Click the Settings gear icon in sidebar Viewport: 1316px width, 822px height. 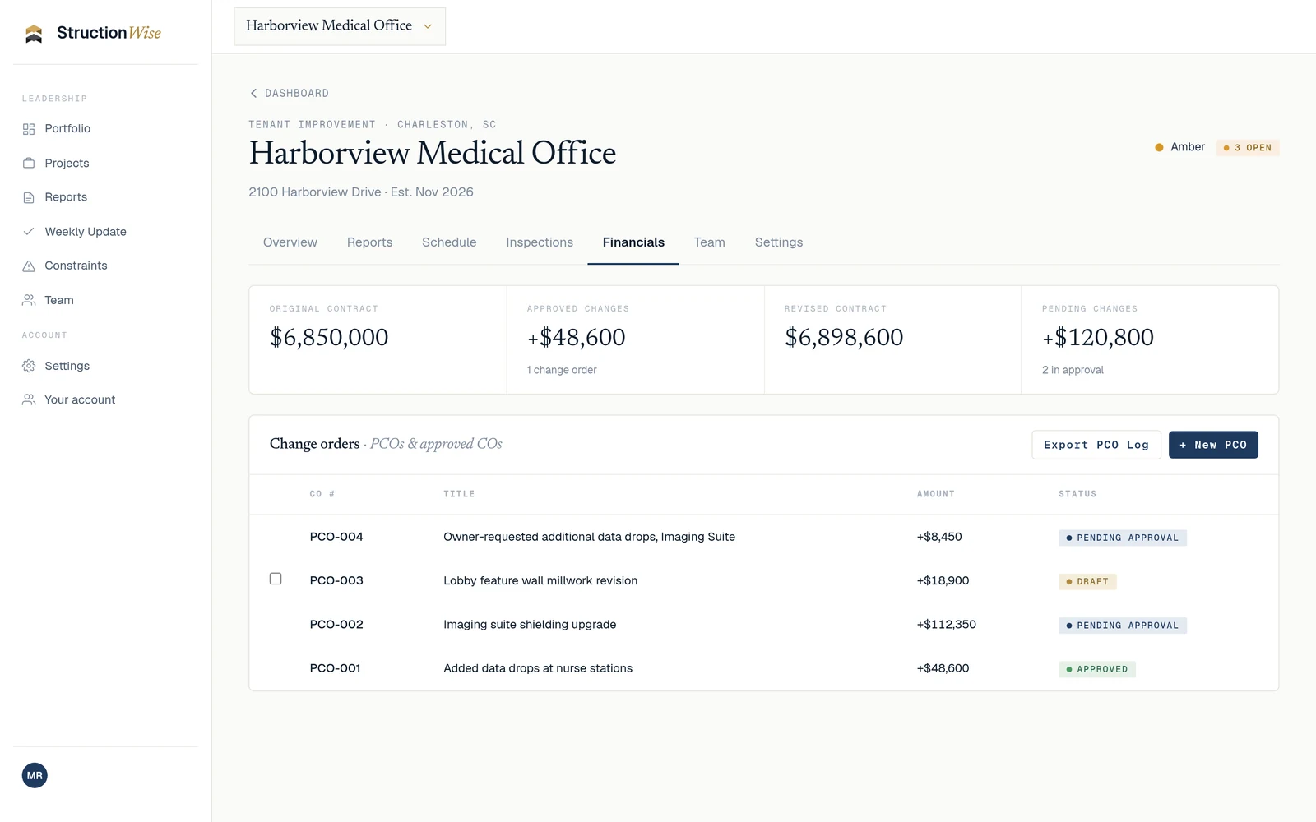point(29,366)
